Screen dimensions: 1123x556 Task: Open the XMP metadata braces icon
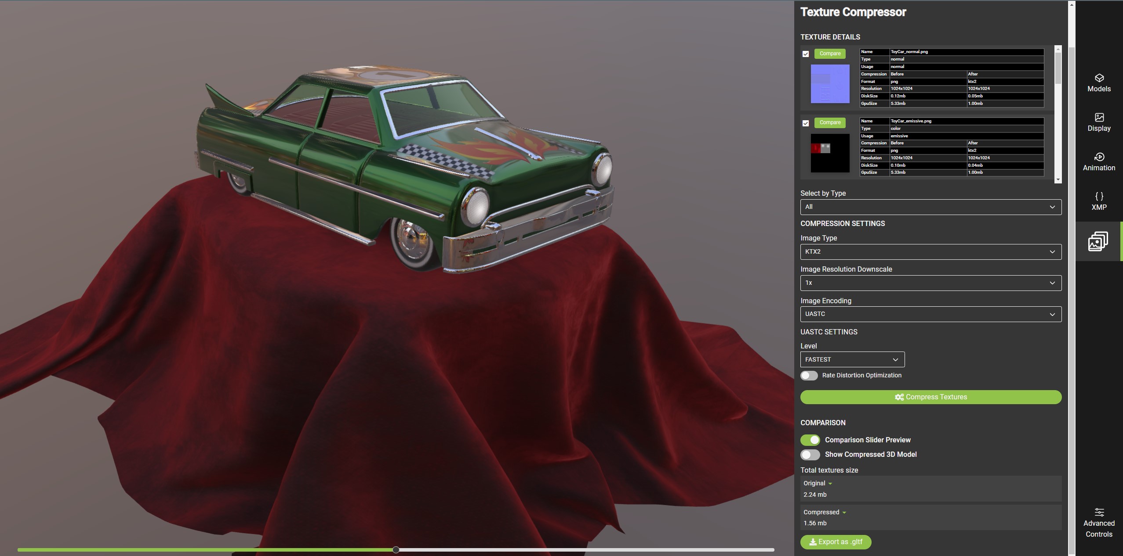pos(1099,197)
